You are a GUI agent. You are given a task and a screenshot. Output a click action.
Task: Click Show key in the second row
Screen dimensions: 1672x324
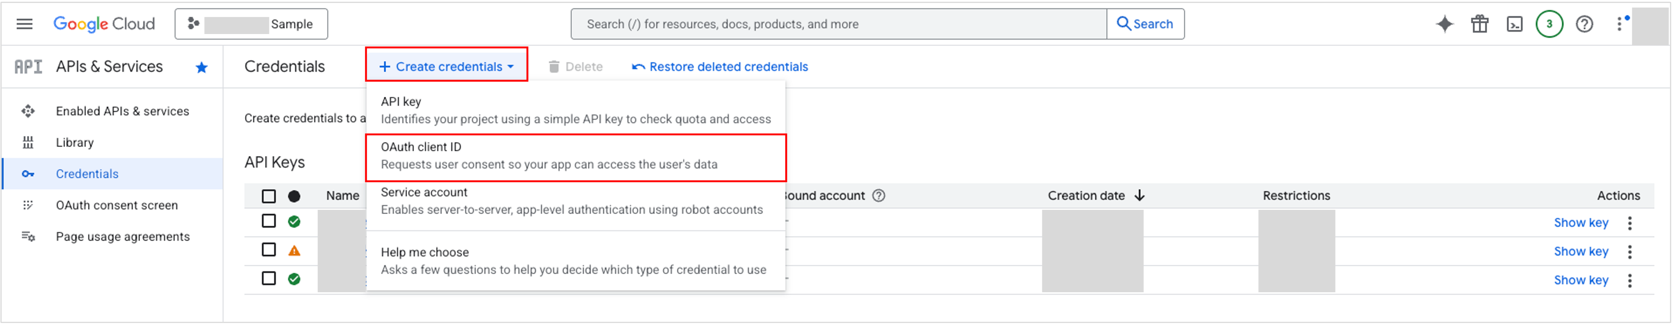[1580, 251]
